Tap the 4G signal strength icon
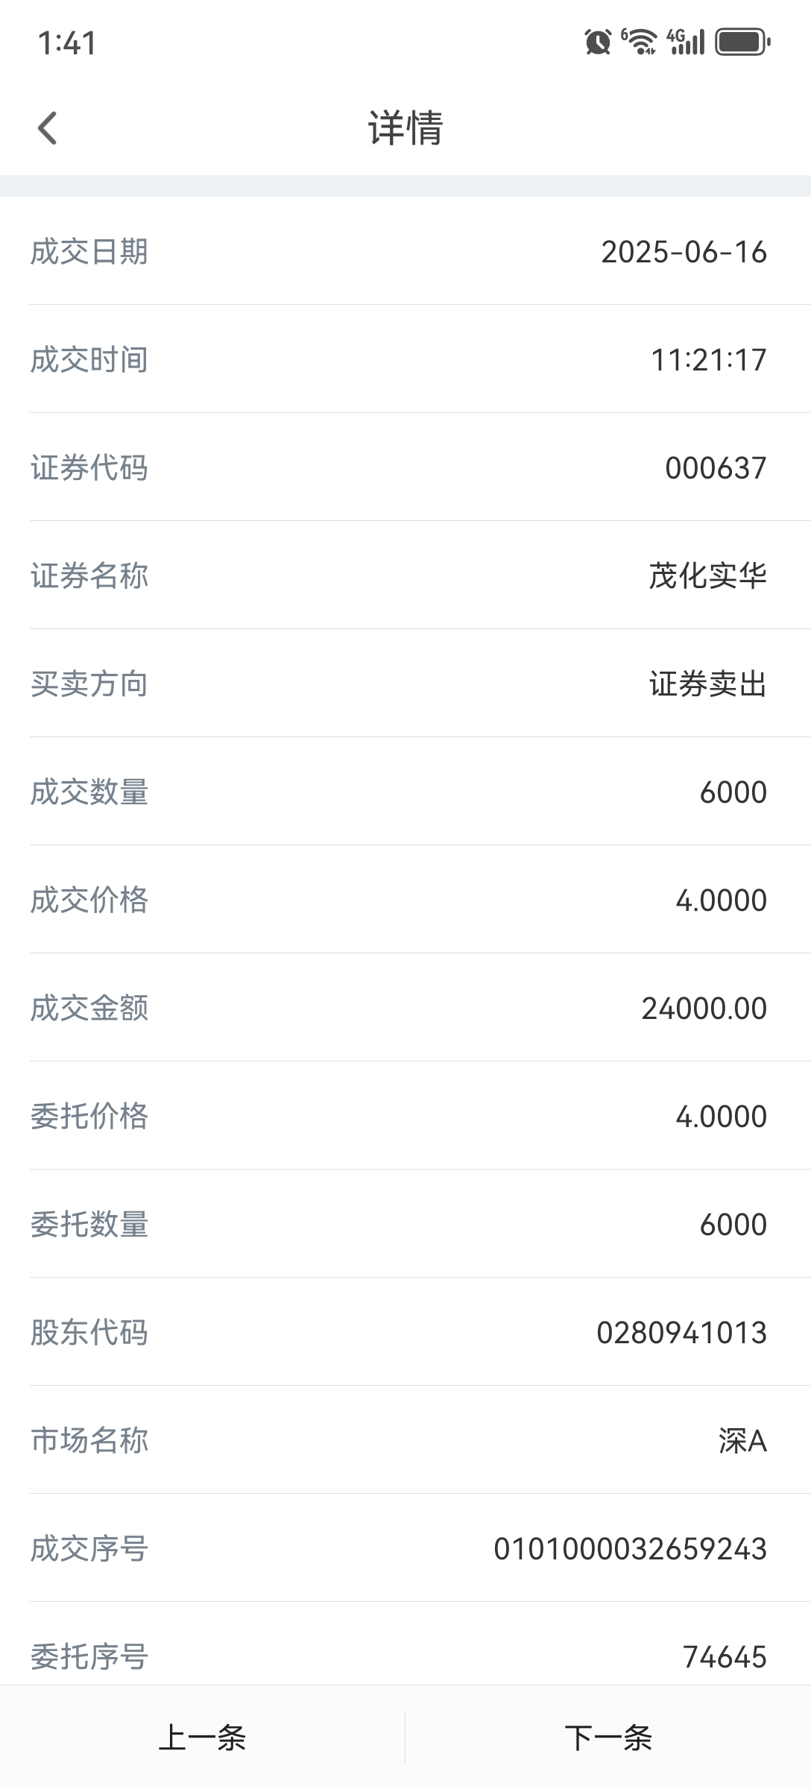The height and width of the screenshot is (1789, 811). tap(686, 42)
